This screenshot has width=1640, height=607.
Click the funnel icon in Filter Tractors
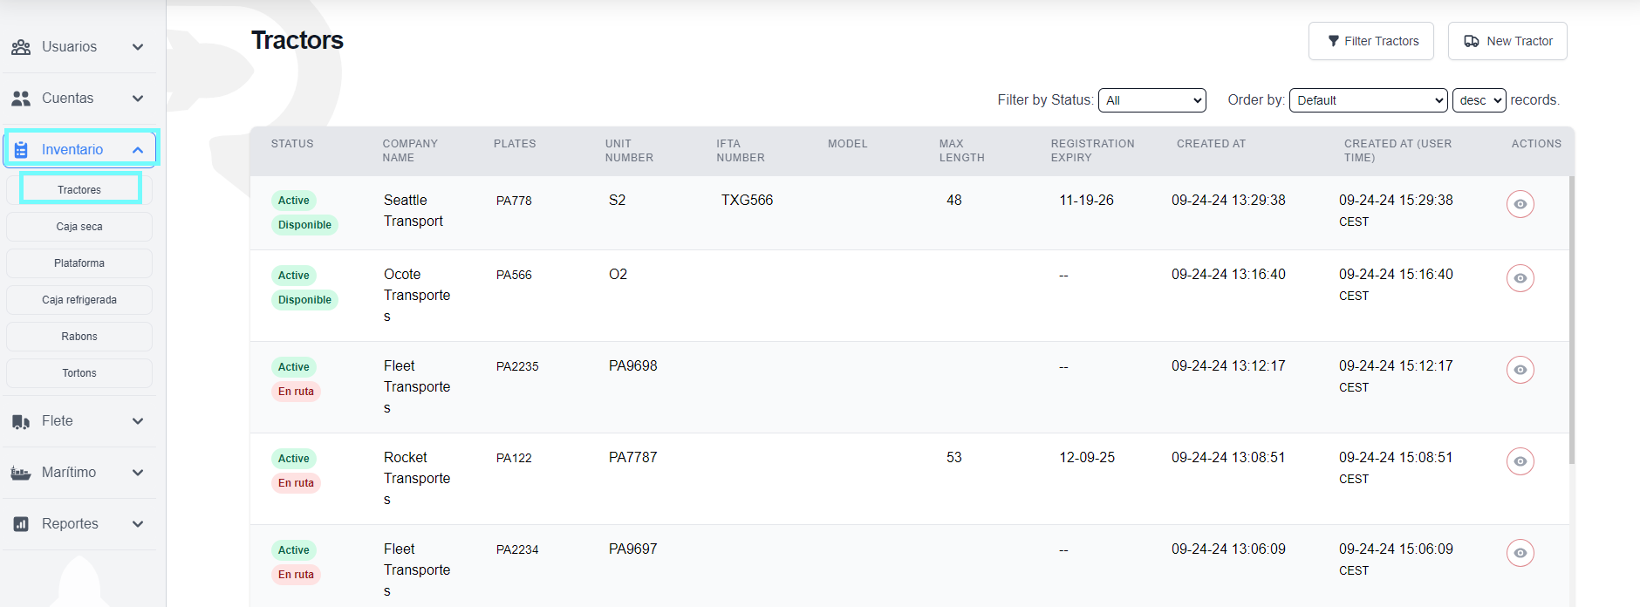point(1333,41)
